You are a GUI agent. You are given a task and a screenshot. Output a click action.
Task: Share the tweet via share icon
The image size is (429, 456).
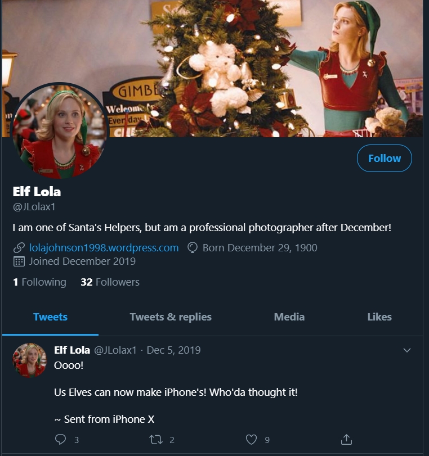[x=347, y=440]
